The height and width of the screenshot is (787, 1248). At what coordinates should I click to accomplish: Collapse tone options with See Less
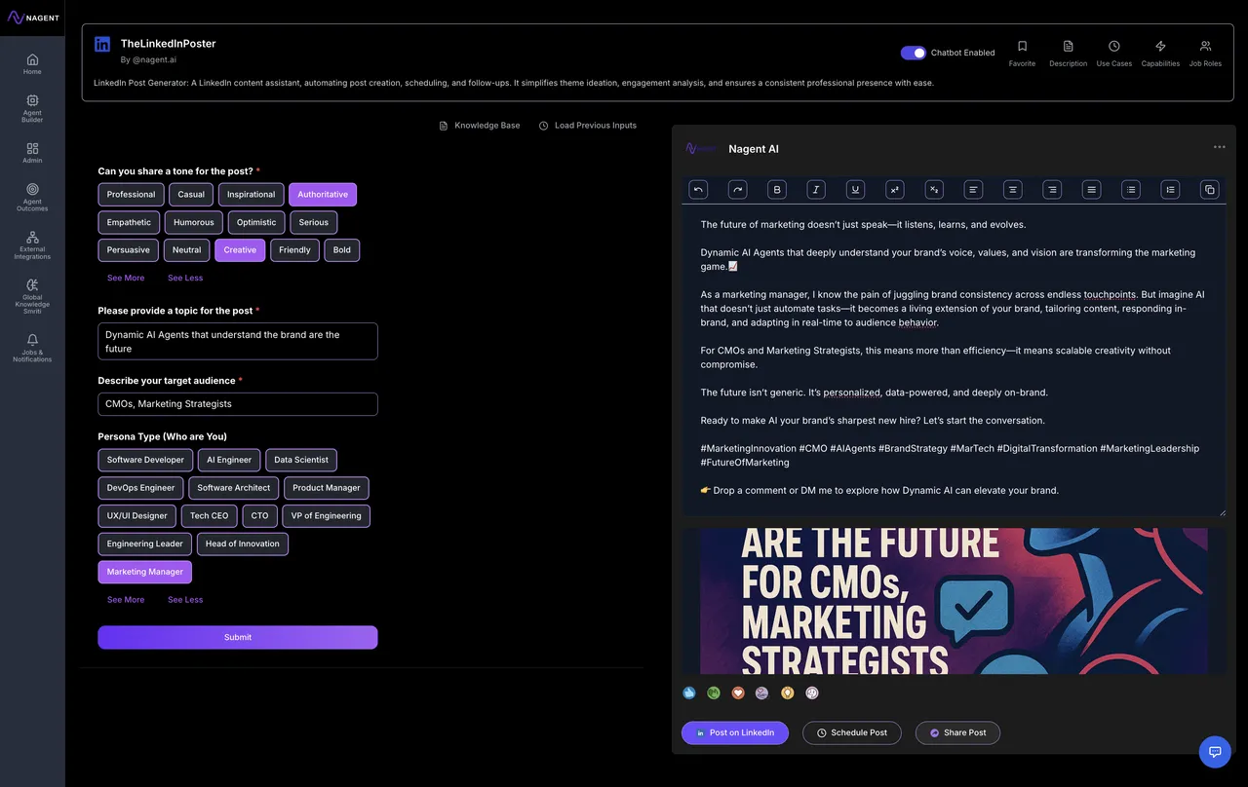point(185,278)
